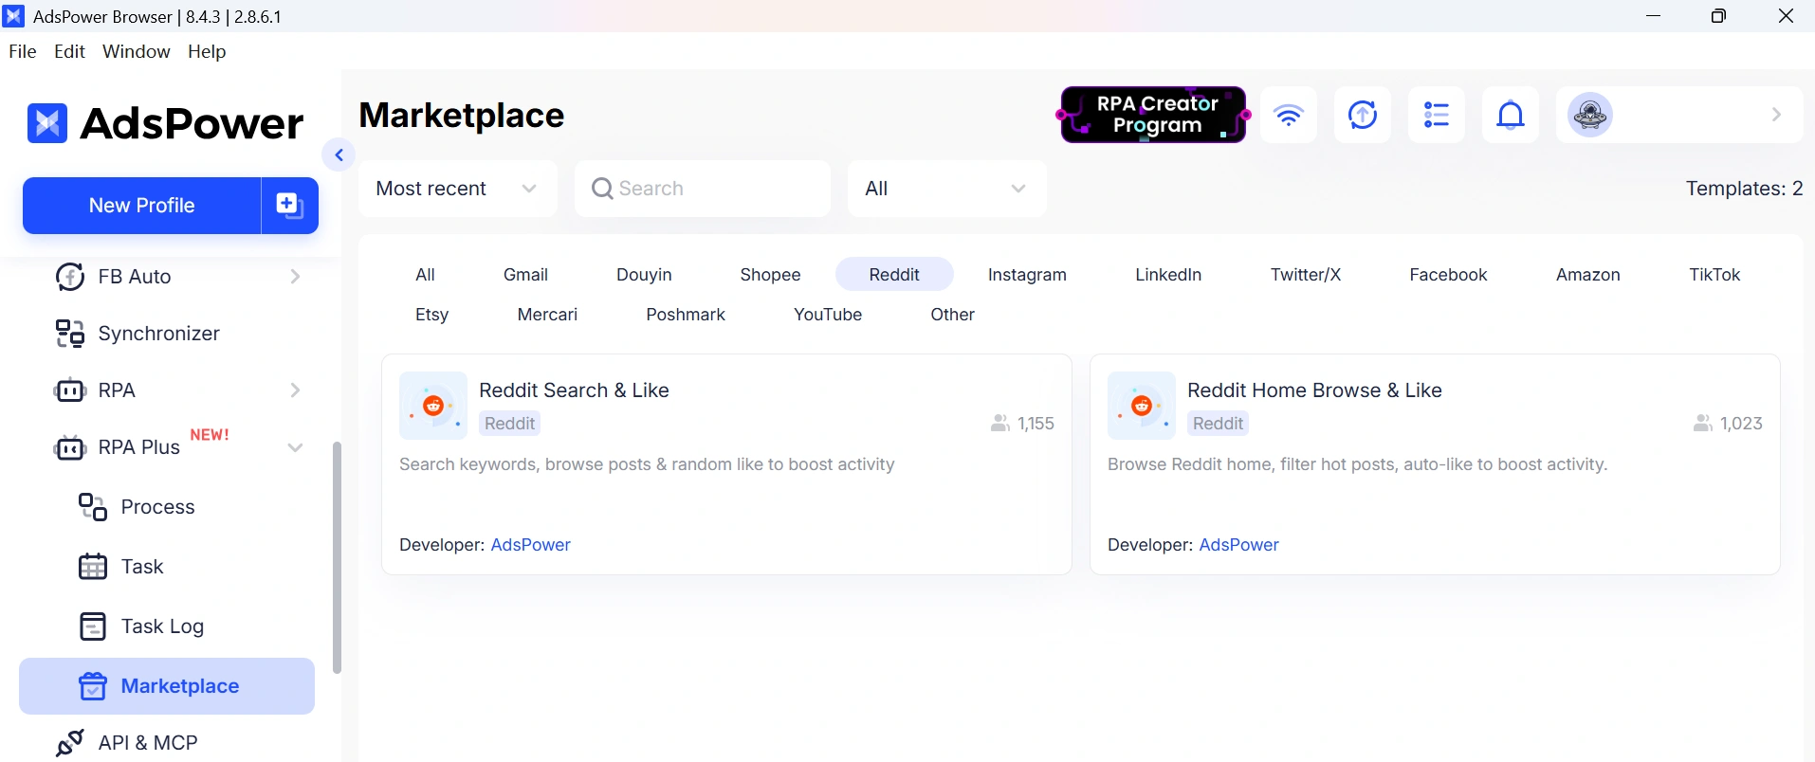Open the Window menu
The height and width of the screenshot is (762, 1815).
pyautogui.click(x=137, y=51)
